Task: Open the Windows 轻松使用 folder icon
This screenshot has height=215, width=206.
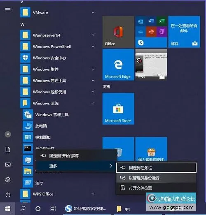Action: [25, 92]
